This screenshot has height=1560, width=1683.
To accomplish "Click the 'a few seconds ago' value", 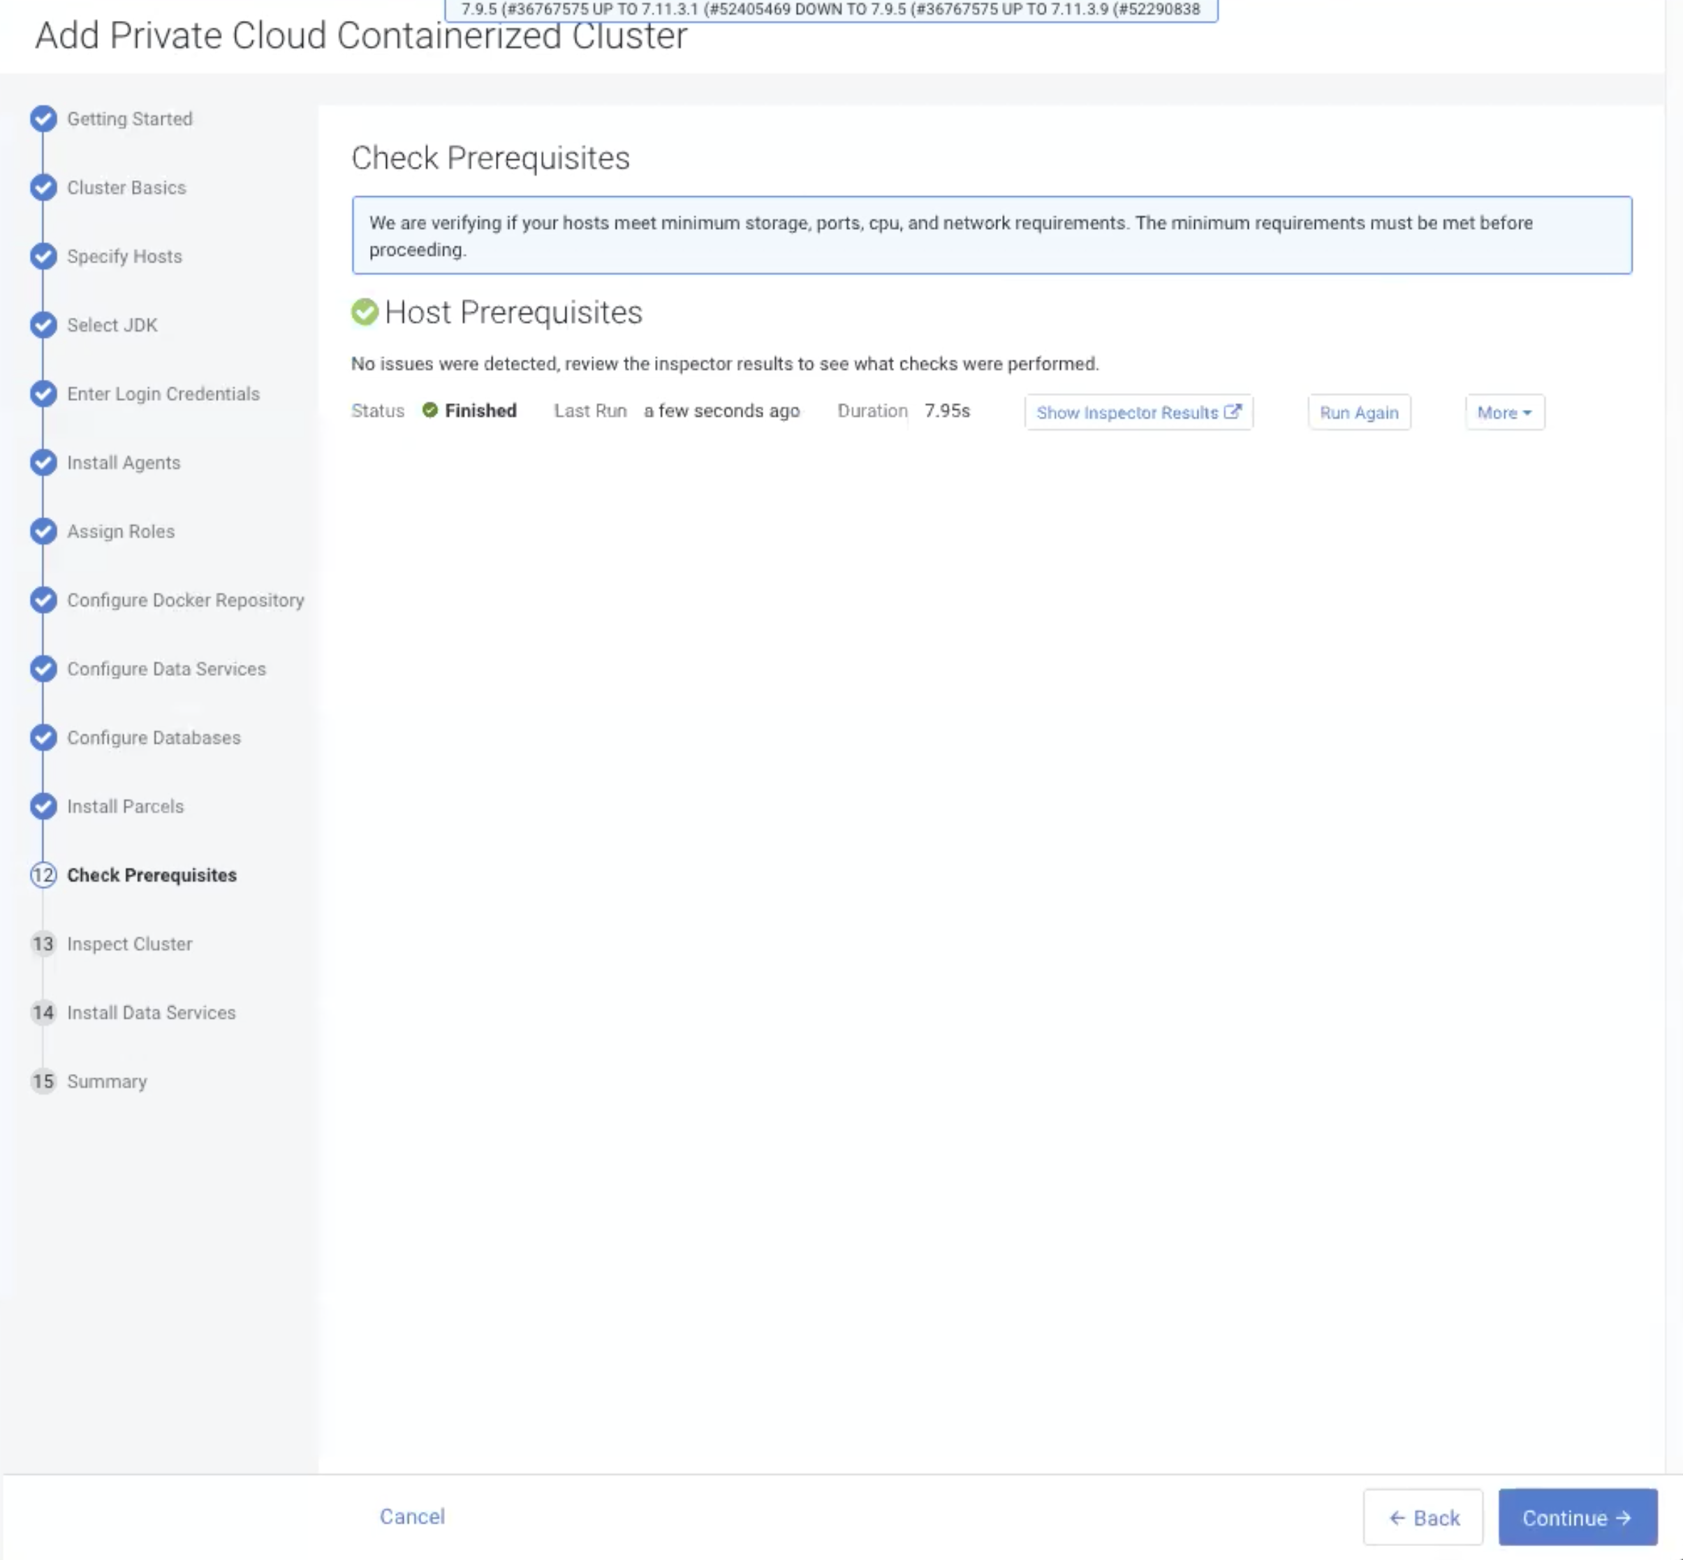I will 721,411.
